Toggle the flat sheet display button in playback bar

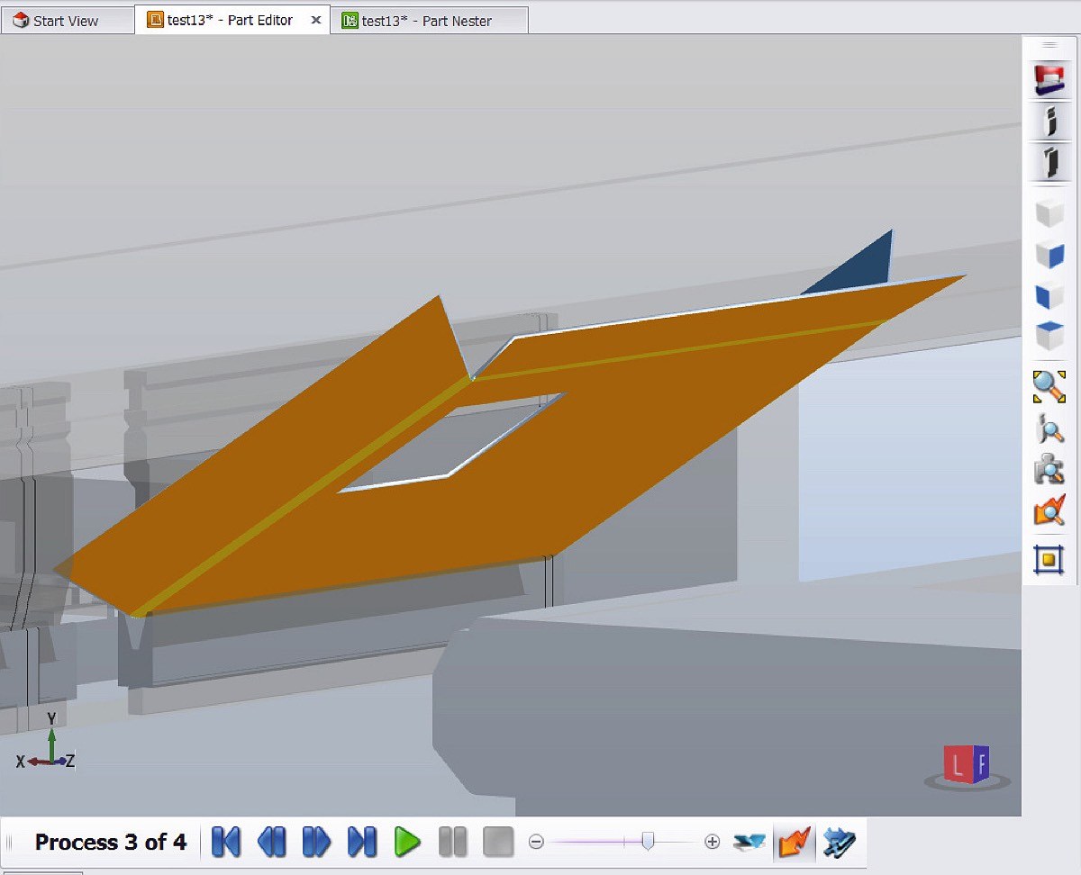pyautogui.click(x=749, y=843)
